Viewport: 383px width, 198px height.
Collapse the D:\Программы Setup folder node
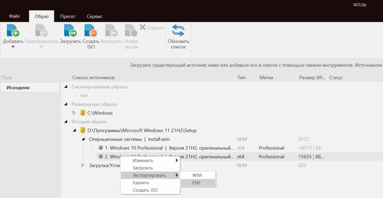(74, 130)
